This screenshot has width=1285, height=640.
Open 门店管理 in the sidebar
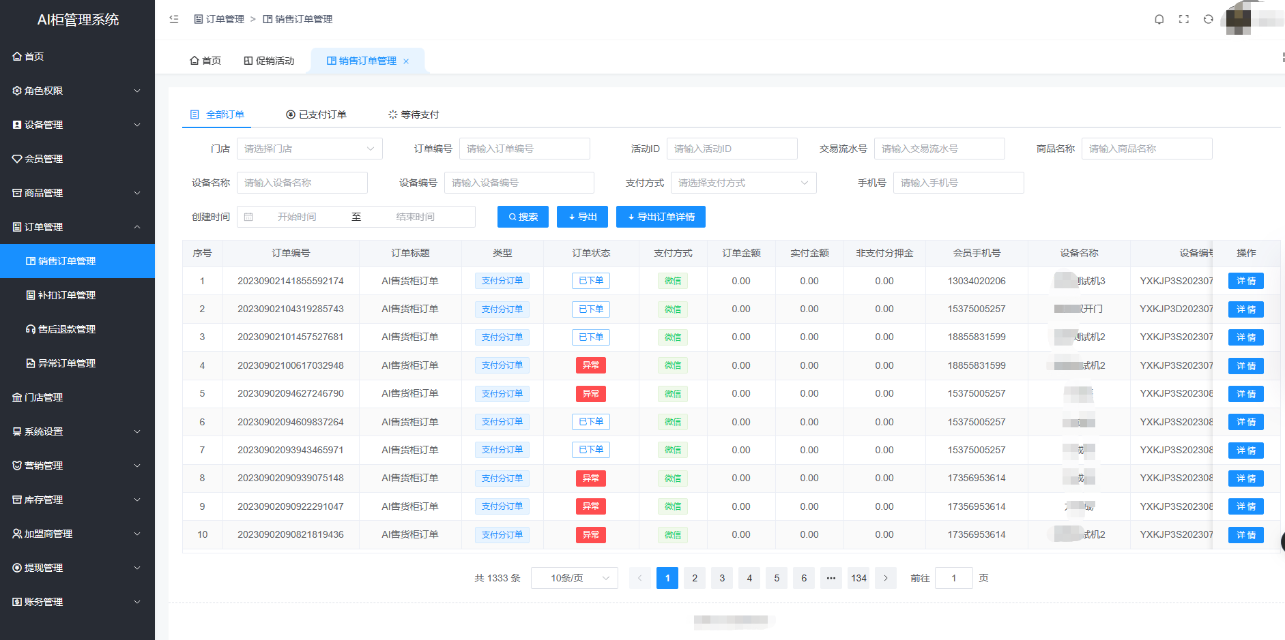click(77, 397)
